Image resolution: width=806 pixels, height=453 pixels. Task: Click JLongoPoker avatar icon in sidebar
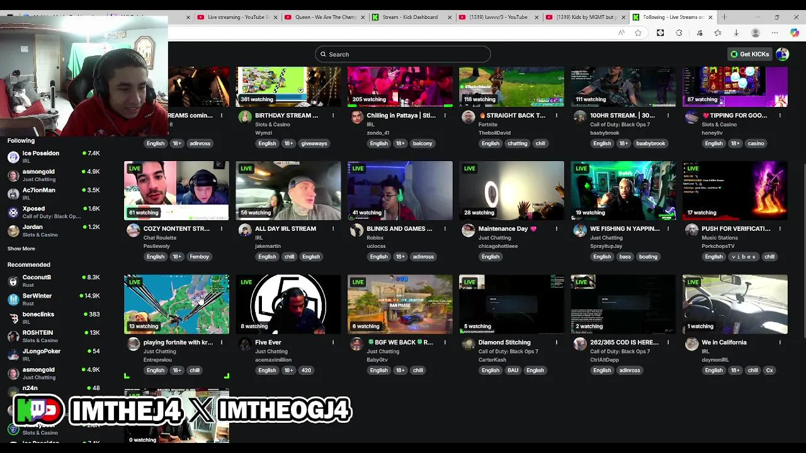click(x=13, y=354)
